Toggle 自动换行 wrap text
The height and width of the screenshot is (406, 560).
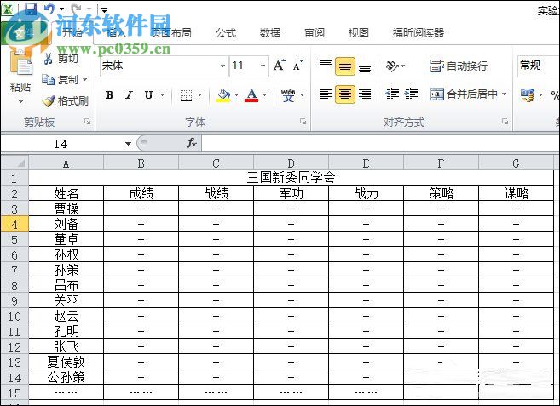[459, 66]
